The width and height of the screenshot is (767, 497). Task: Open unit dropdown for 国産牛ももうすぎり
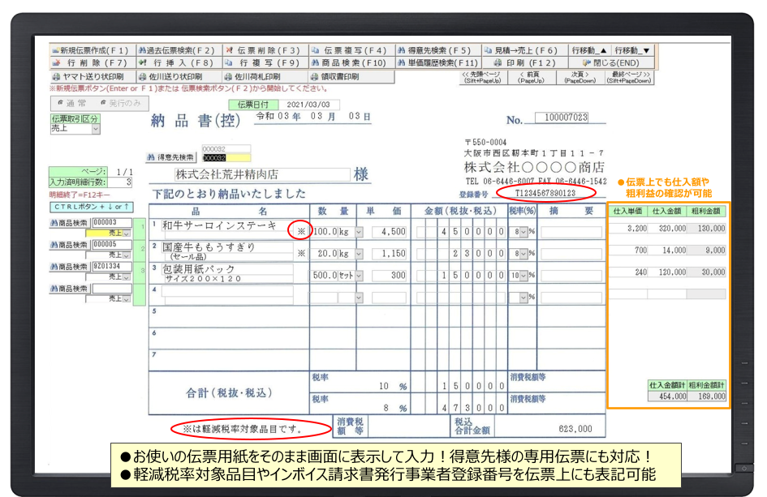(x=359, y=254)
